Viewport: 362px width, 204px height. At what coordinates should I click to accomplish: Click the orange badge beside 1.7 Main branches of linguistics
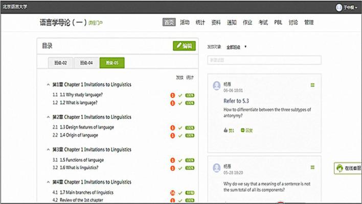(172, 193)
